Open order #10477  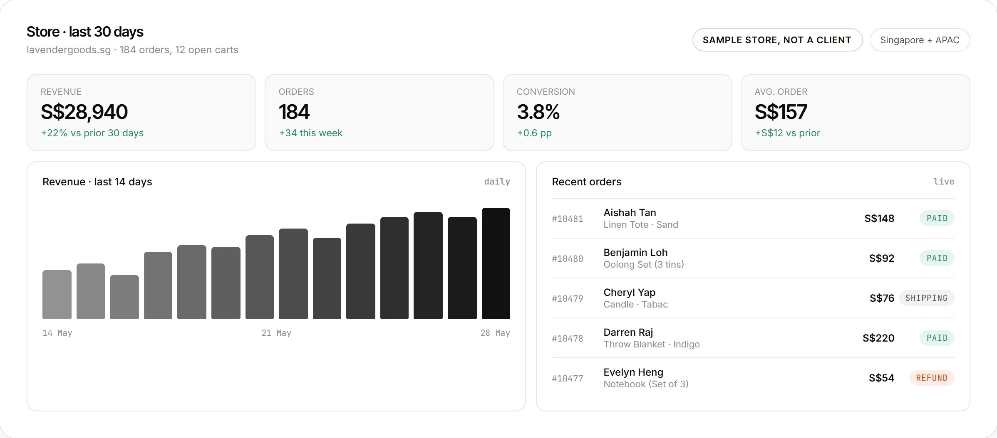click(x=753, y=378)
